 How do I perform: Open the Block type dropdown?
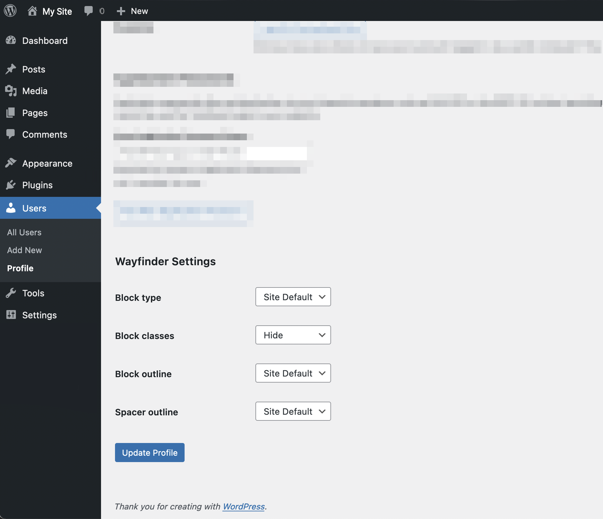pos(293,297)
